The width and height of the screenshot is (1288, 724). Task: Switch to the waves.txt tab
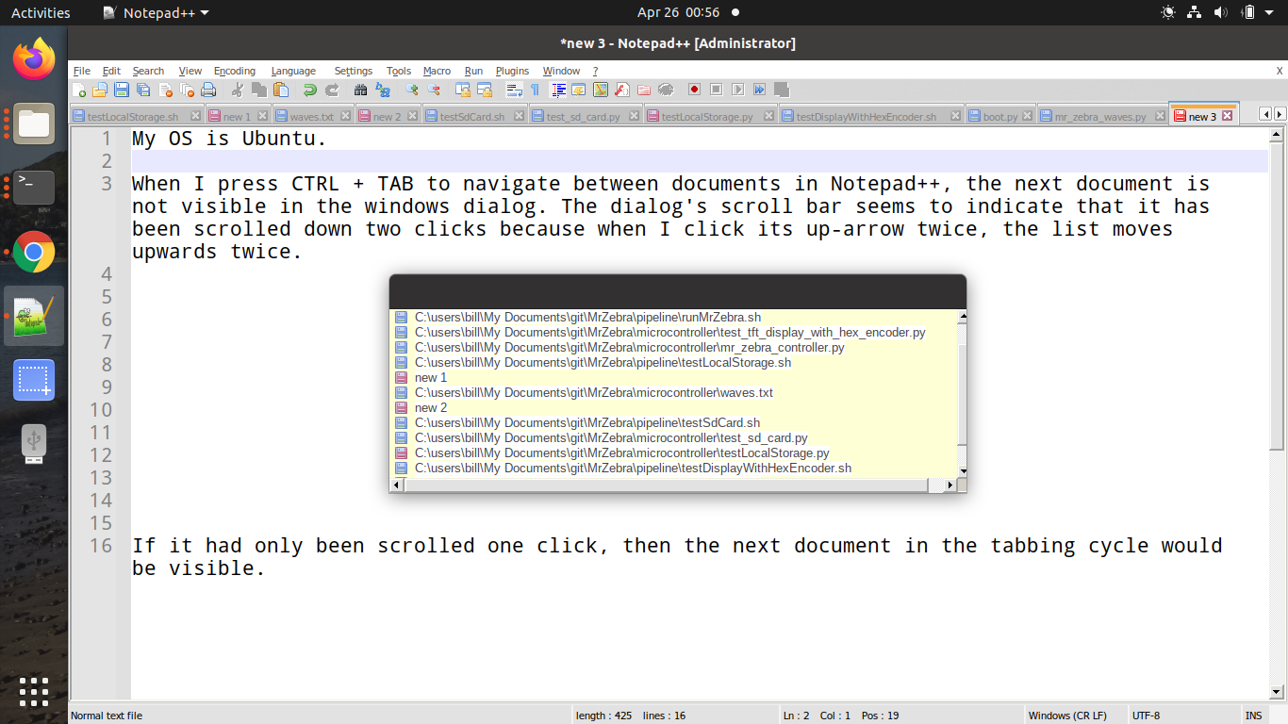311,117
